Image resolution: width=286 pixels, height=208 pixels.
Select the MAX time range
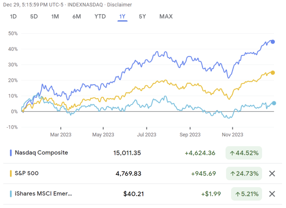pyautogui.click(x=166, y=16)
